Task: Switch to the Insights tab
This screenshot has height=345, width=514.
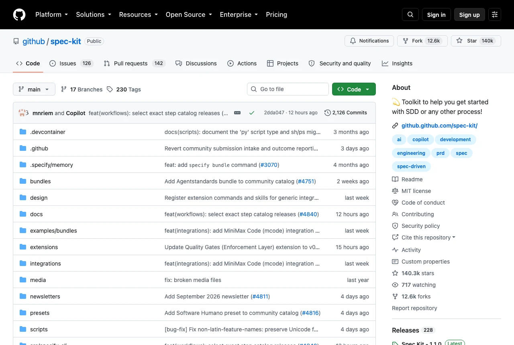Action: pyautogui.click(x=397, y=63)
